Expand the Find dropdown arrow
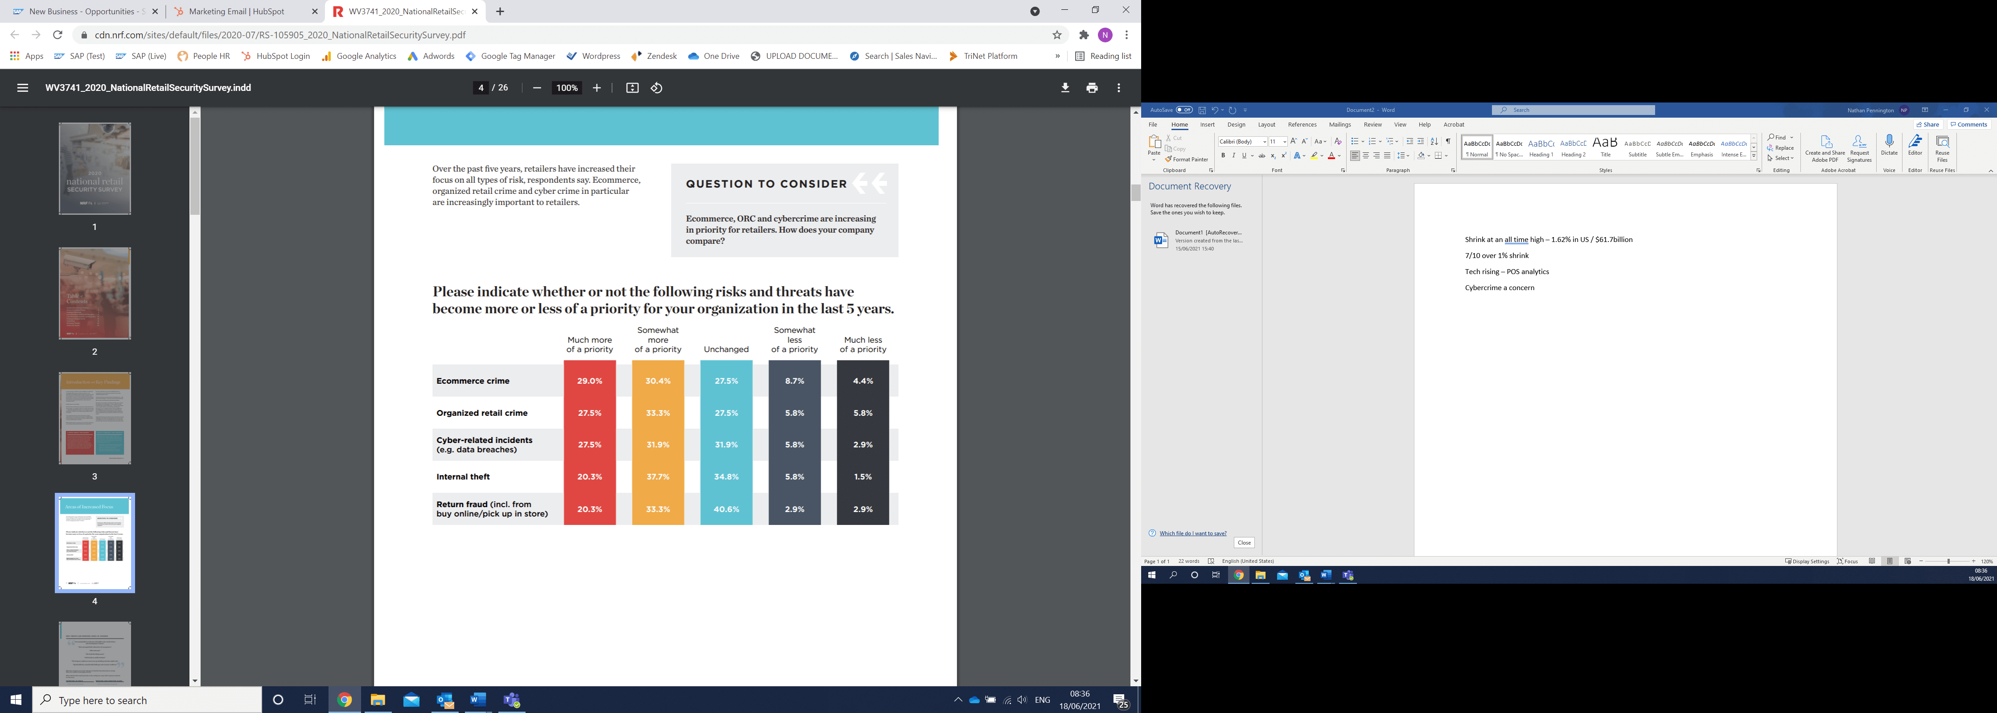 point(1792,138)
